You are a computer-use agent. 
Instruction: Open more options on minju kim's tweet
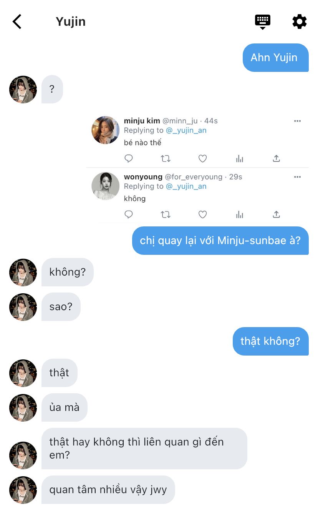[x=297, y=121]
